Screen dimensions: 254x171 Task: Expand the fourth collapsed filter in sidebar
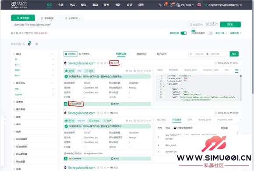(x=18, y=124)
